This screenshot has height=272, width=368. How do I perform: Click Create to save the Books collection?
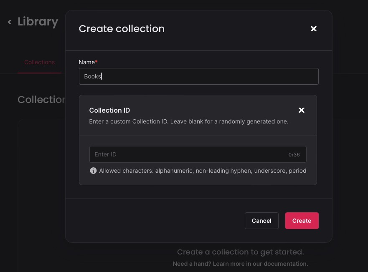(302, 221)
